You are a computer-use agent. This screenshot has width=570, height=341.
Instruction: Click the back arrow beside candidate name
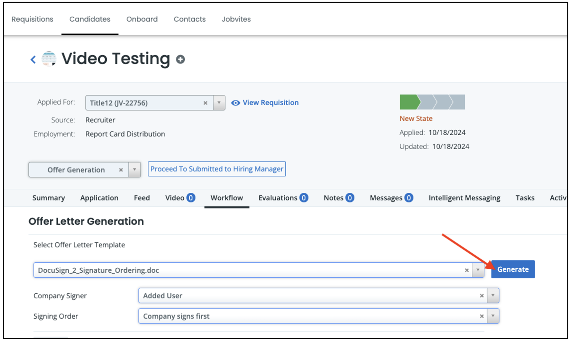pyautogui.click(x=33, y=60)
